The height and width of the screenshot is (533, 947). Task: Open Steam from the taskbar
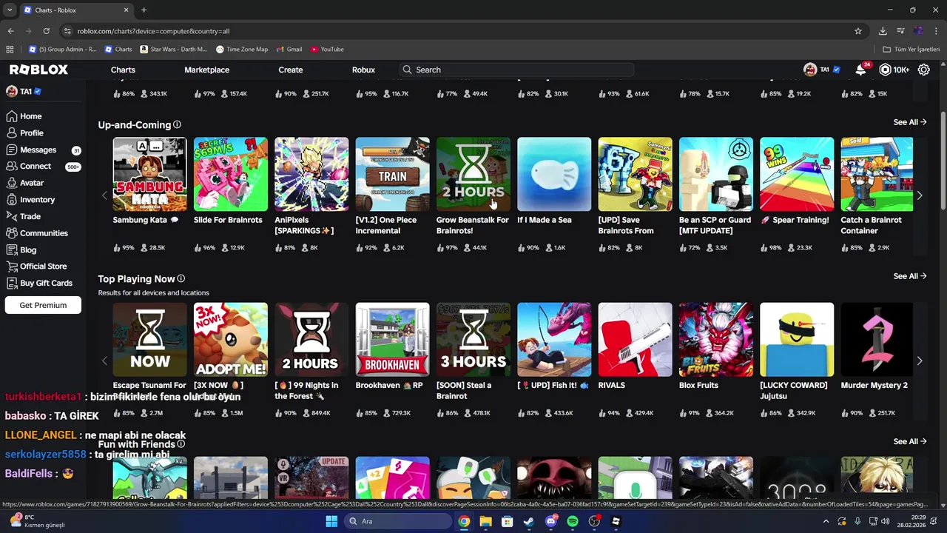click(x=528, y=521)
